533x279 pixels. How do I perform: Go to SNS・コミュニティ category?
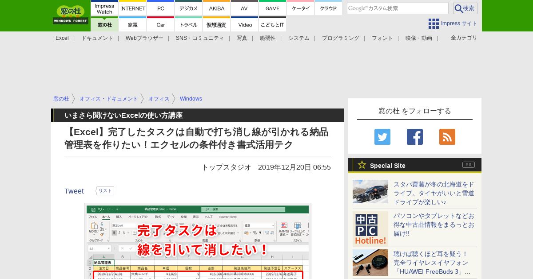pos(200,38)
